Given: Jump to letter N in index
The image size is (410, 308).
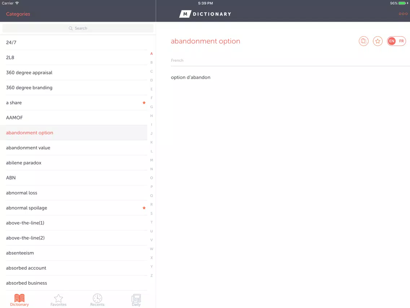Looking at the screenshot, I should pyautogui.click(x=151, y=169).
